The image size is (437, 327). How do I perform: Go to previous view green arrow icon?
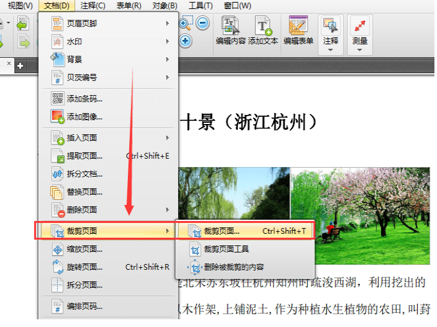(22, 23)
